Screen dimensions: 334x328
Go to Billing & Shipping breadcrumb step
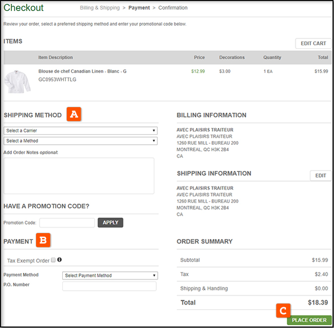tap(99, 8)
